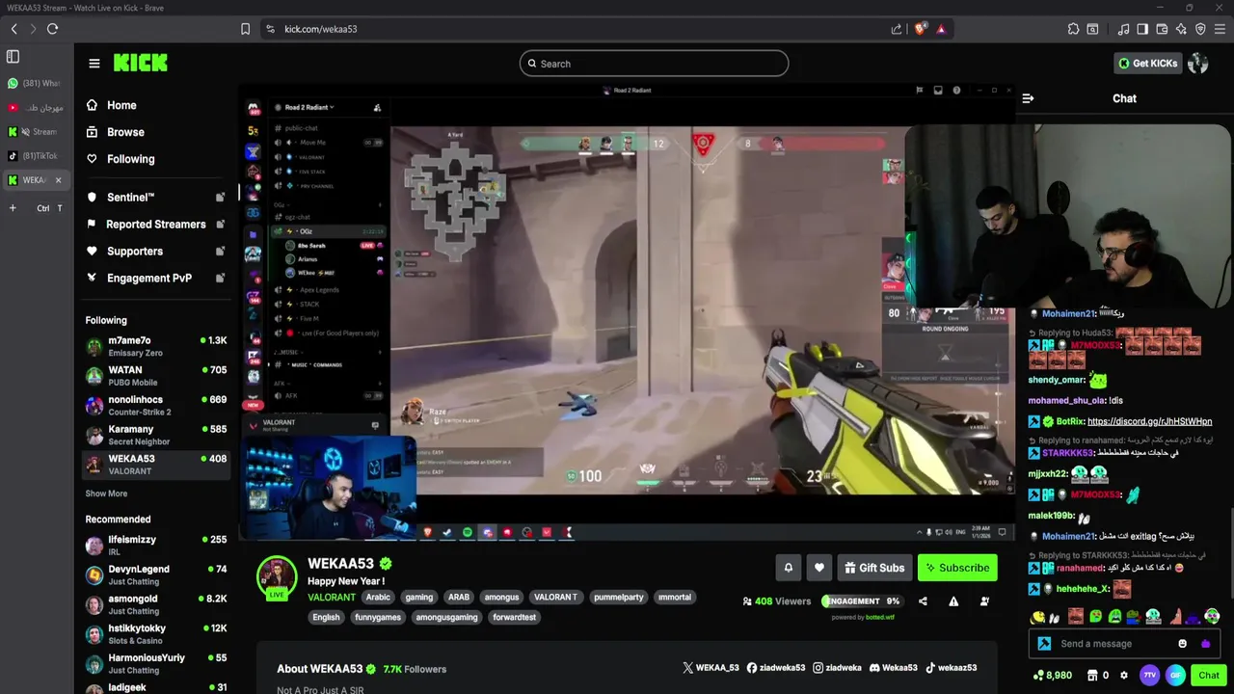
Task: Switch to the WhatsApp vertical tab
Action: (x=35, y=84)
